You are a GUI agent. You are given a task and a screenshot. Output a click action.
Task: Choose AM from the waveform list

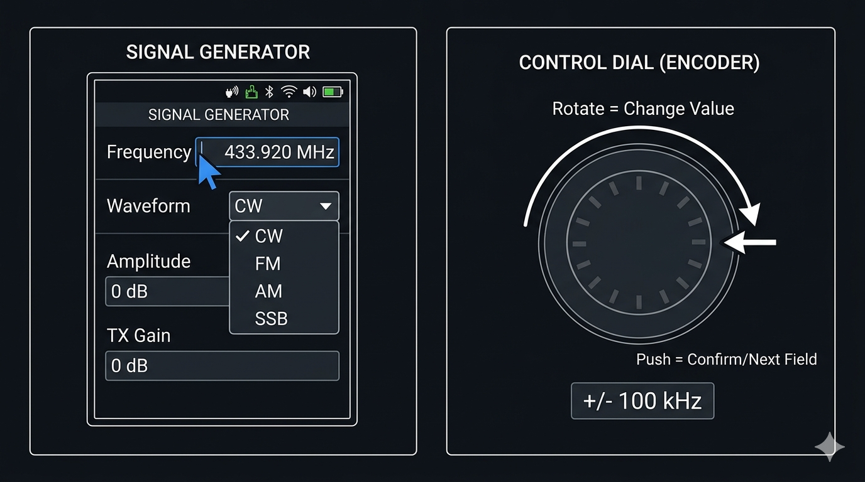click(284, 291)
